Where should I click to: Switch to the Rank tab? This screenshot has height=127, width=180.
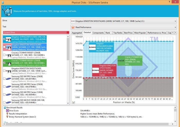(x=108, y=33)
